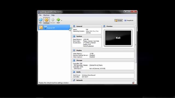This screenshot has width=175, height=98.
Task: Click the Storage section disk icon
Action: pyautogui.click(x=74, y=60)
